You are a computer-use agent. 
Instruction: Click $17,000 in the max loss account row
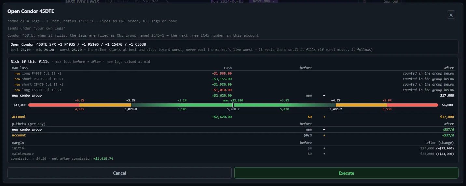pyautogui.click(x=447, y=117)
